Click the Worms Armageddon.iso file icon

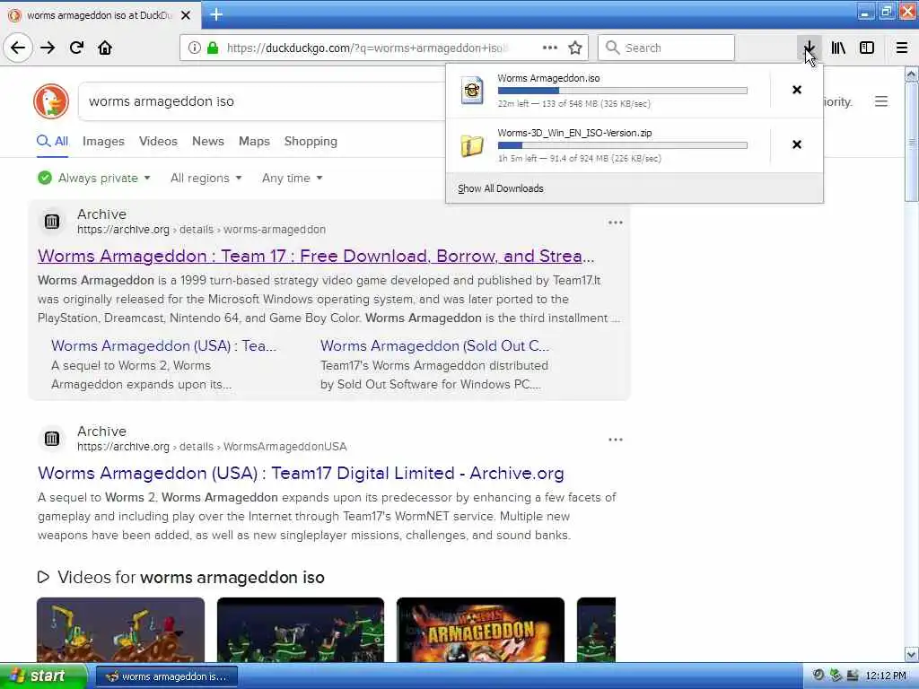(x=472, y=91)
